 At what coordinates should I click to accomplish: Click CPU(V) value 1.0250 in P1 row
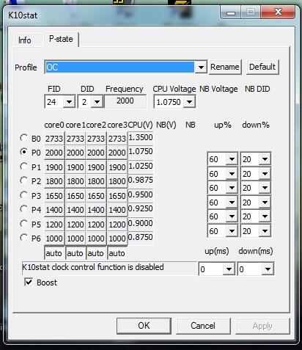coord(141,166)
